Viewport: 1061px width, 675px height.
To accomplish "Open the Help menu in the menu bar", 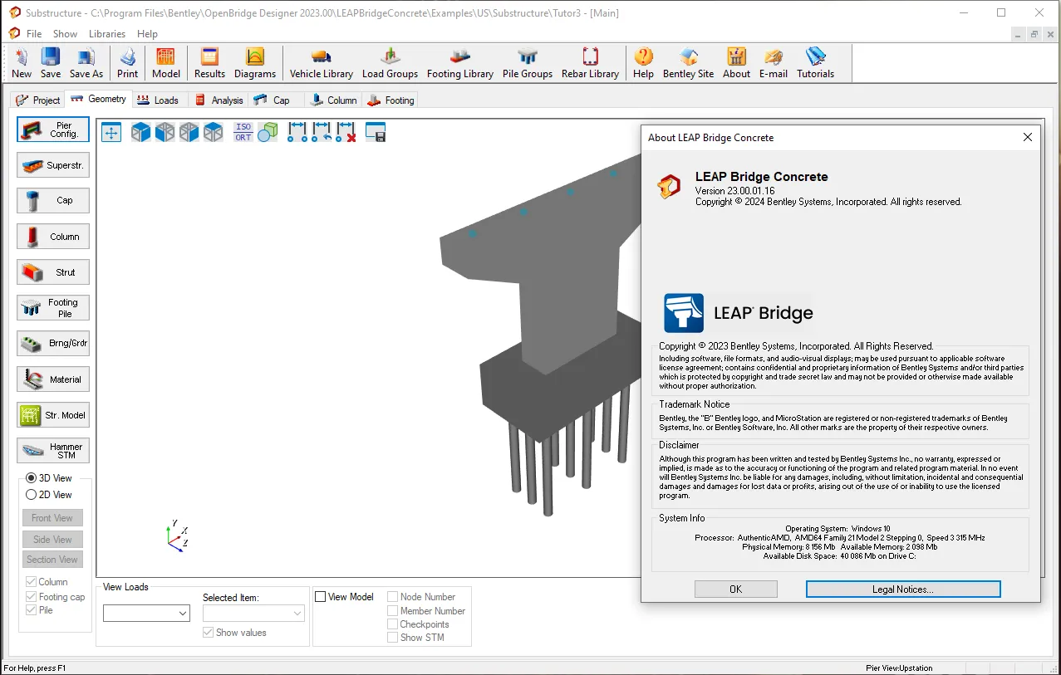I will point(147,34).
